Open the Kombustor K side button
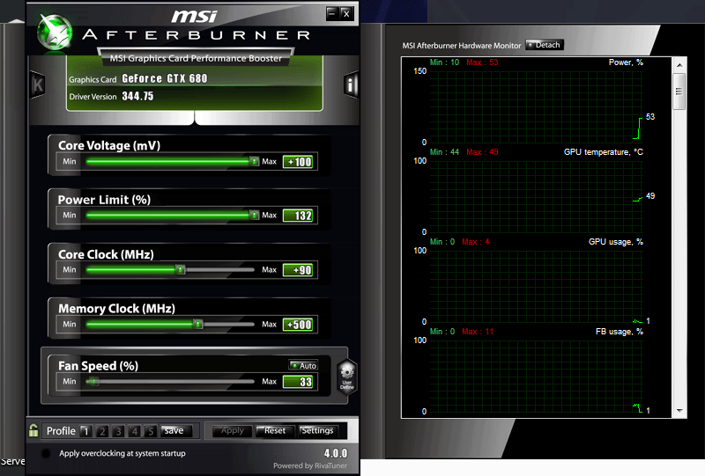Viewport: 705px width, 476px height. [x=37, y=84]
